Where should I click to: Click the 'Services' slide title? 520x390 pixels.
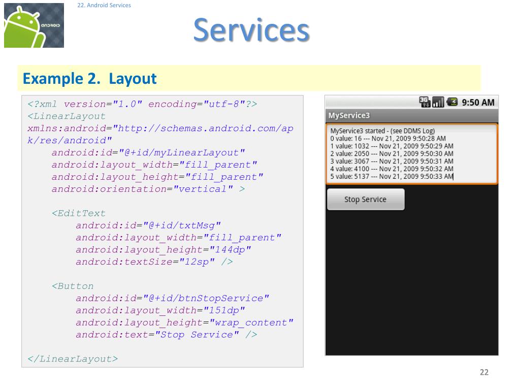251,30
